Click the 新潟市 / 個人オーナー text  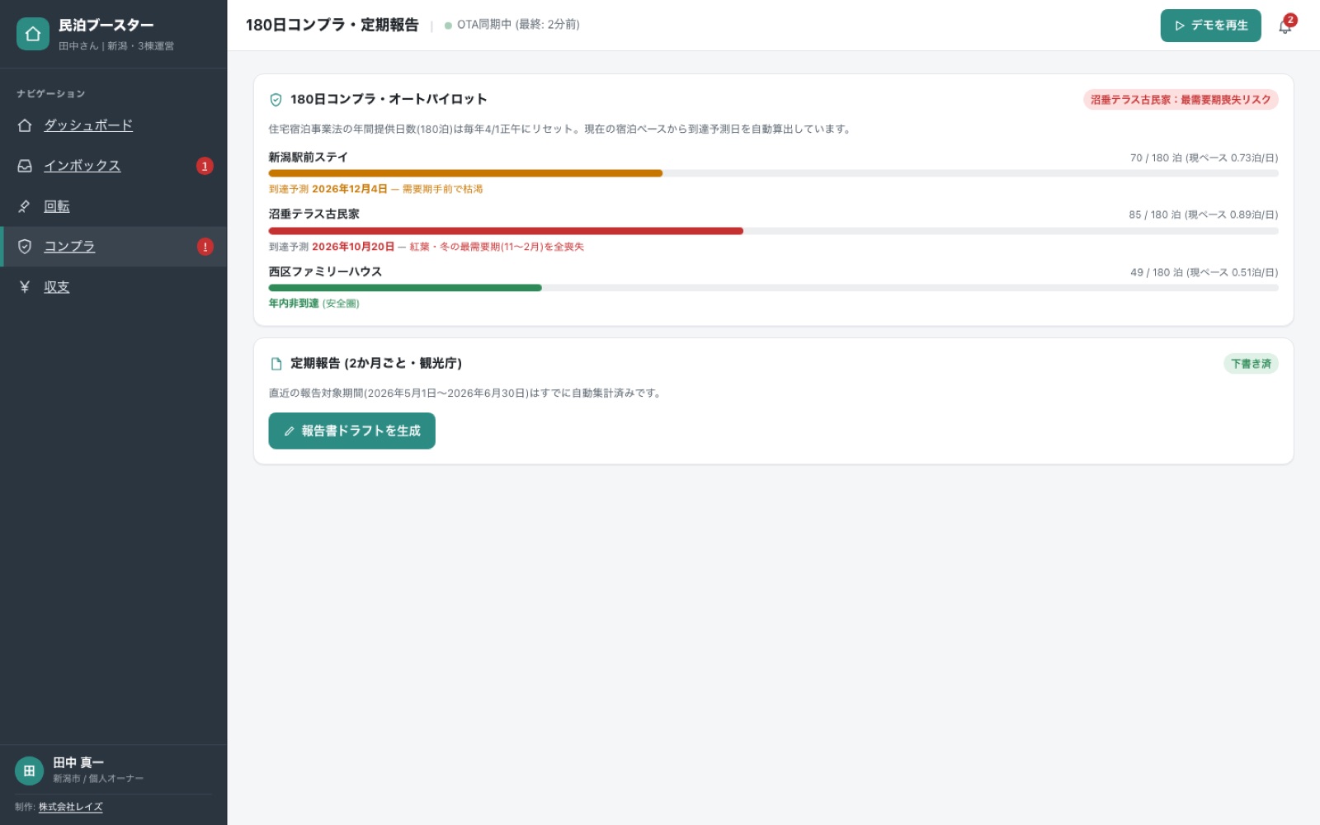click(x=98, y=779)
